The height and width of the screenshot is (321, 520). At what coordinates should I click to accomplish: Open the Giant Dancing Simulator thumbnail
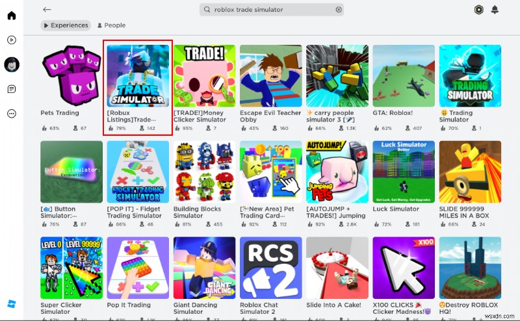click(204, 268)
